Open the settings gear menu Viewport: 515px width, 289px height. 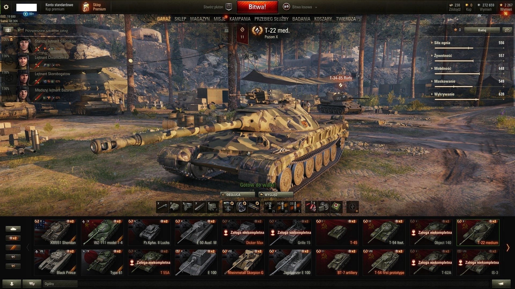pos(6,7)
